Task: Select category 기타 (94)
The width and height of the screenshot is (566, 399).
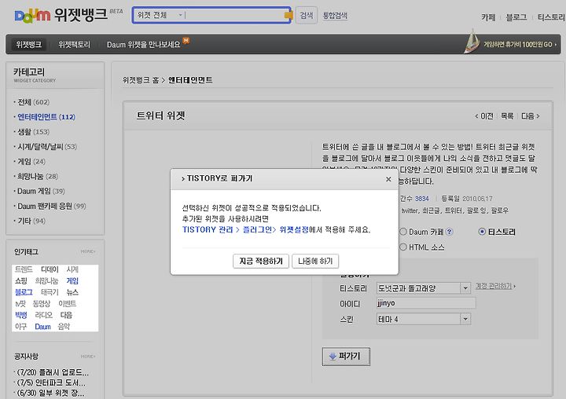Action: coord(31,221)
